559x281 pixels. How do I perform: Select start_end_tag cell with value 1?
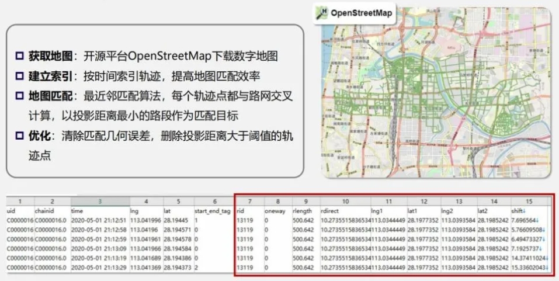(x=214, y=220)
